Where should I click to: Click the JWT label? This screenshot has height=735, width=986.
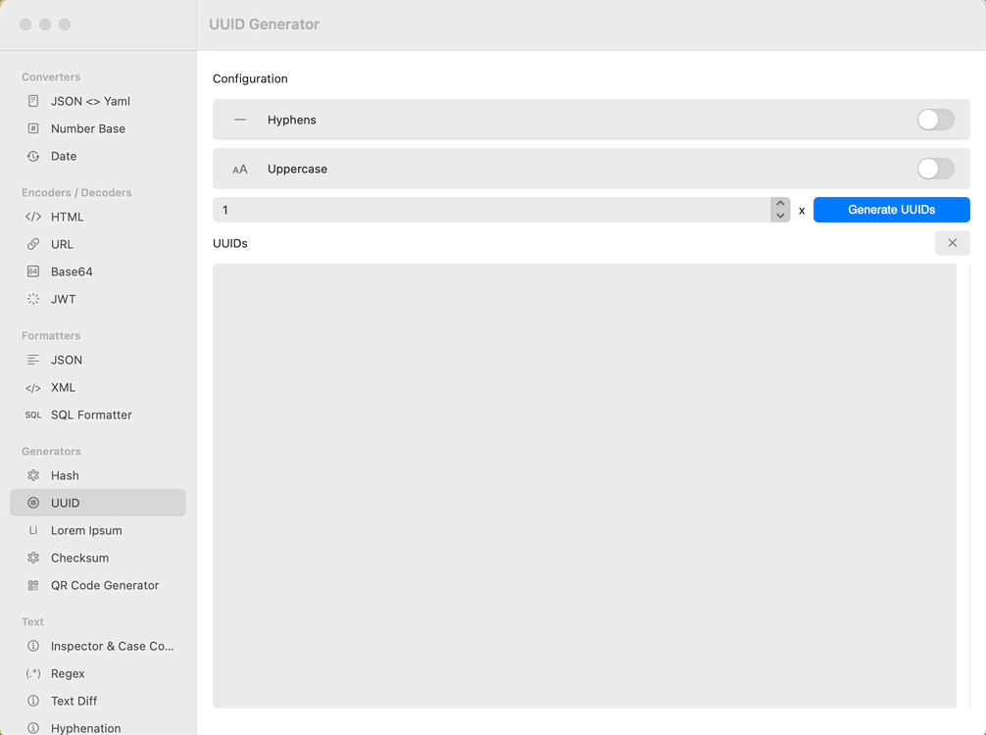(x=64, y=299)
